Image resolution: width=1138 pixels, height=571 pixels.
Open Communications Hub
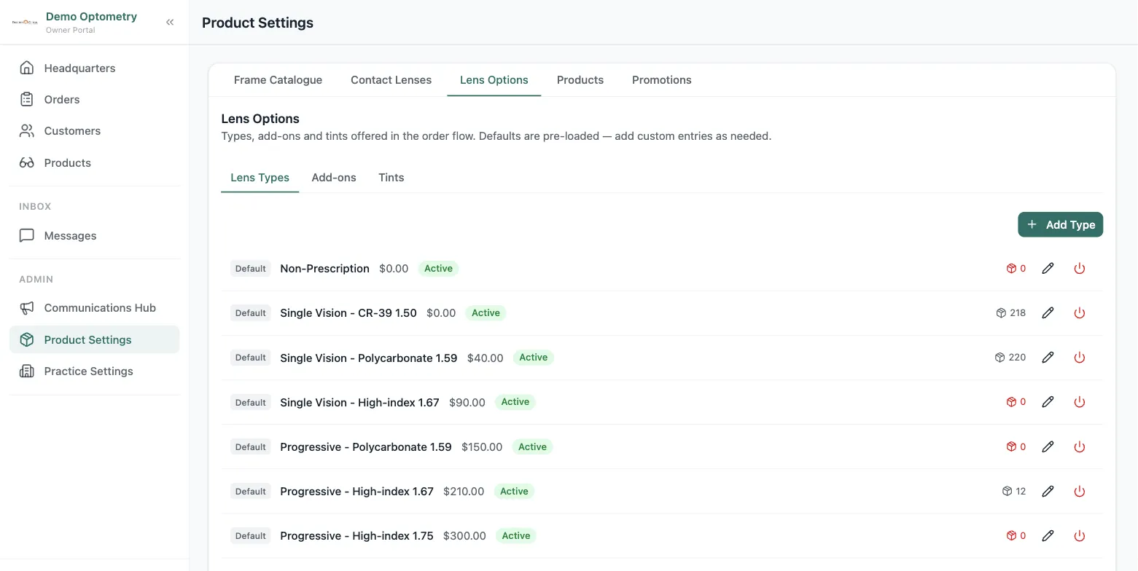pyautogui.click(x=94, y=308)
